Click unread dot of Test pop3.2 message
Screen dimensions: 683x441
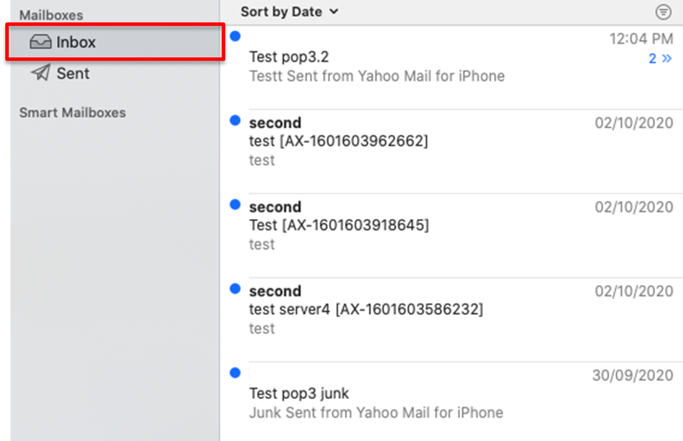pos(235,36)
